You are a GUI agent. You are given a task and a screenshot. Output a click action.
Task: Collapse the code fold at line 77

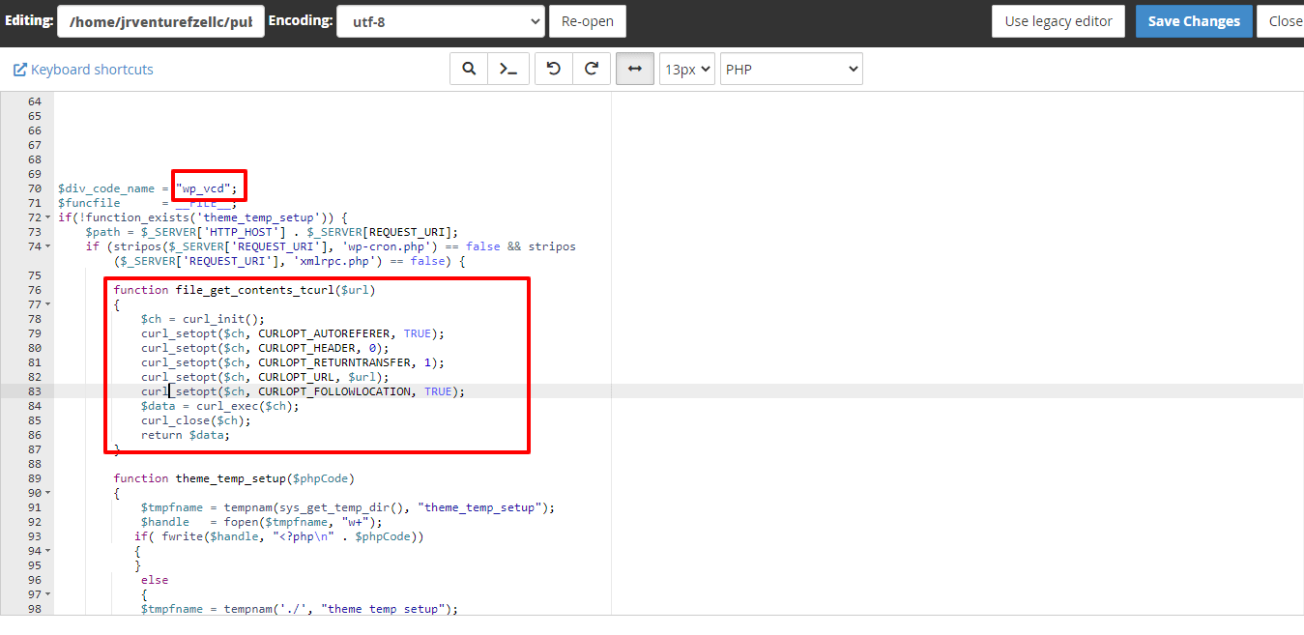tap(49, 304)
